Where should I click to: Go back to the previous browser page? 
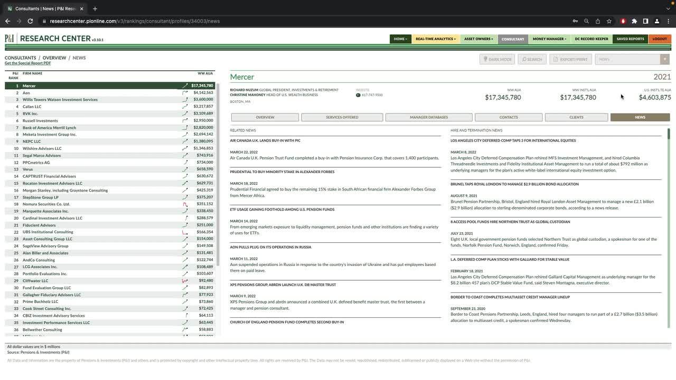(x=7, y=21)
